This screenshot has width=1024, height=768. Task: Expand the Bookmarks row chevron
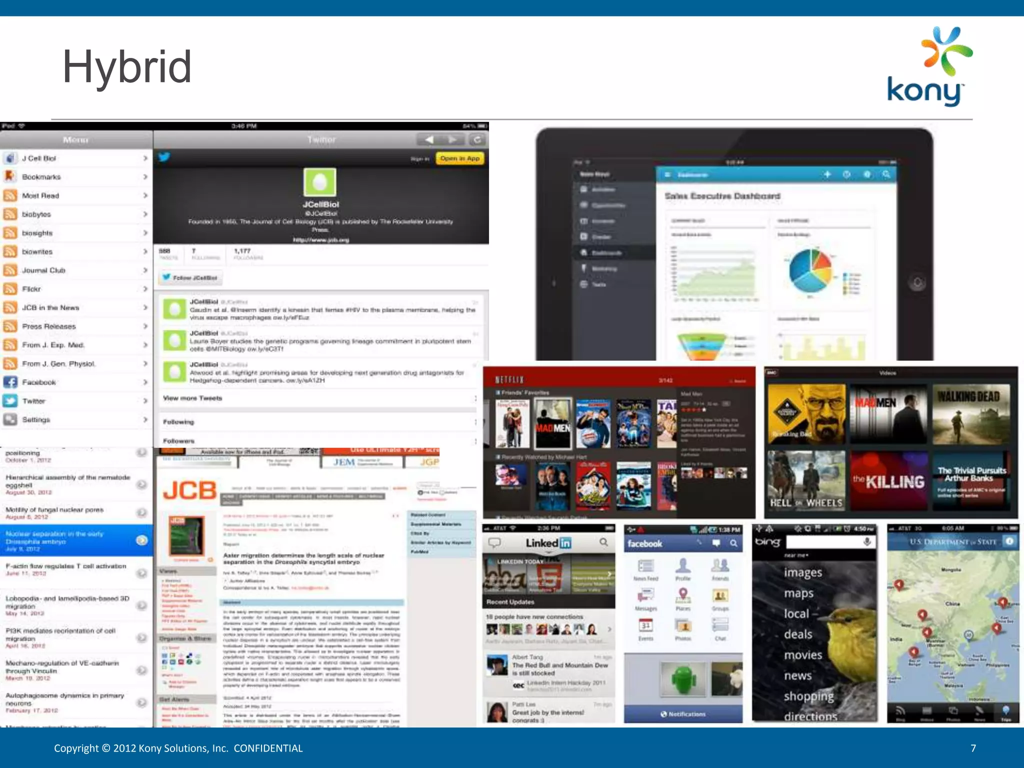coord(145,177)
